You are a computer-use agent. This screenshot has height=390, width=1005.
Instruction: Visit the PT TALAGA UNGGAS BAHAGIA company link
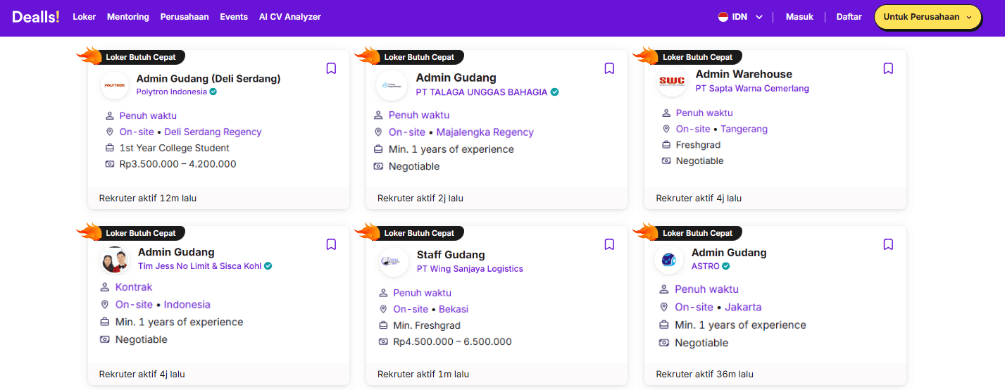coord(482,92)
